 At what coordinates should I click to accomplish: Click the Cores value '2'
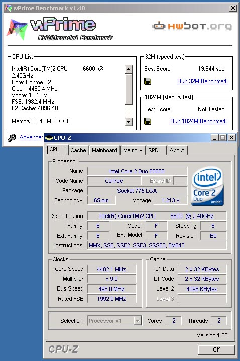pyautogui.click(x=174, y=321)
